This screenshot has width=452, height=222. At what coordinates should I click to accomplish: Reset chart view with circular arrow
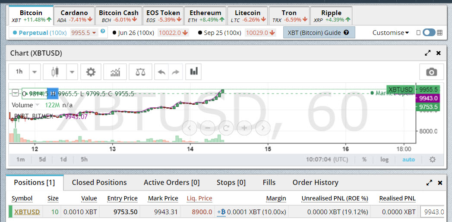coord(226,128)
